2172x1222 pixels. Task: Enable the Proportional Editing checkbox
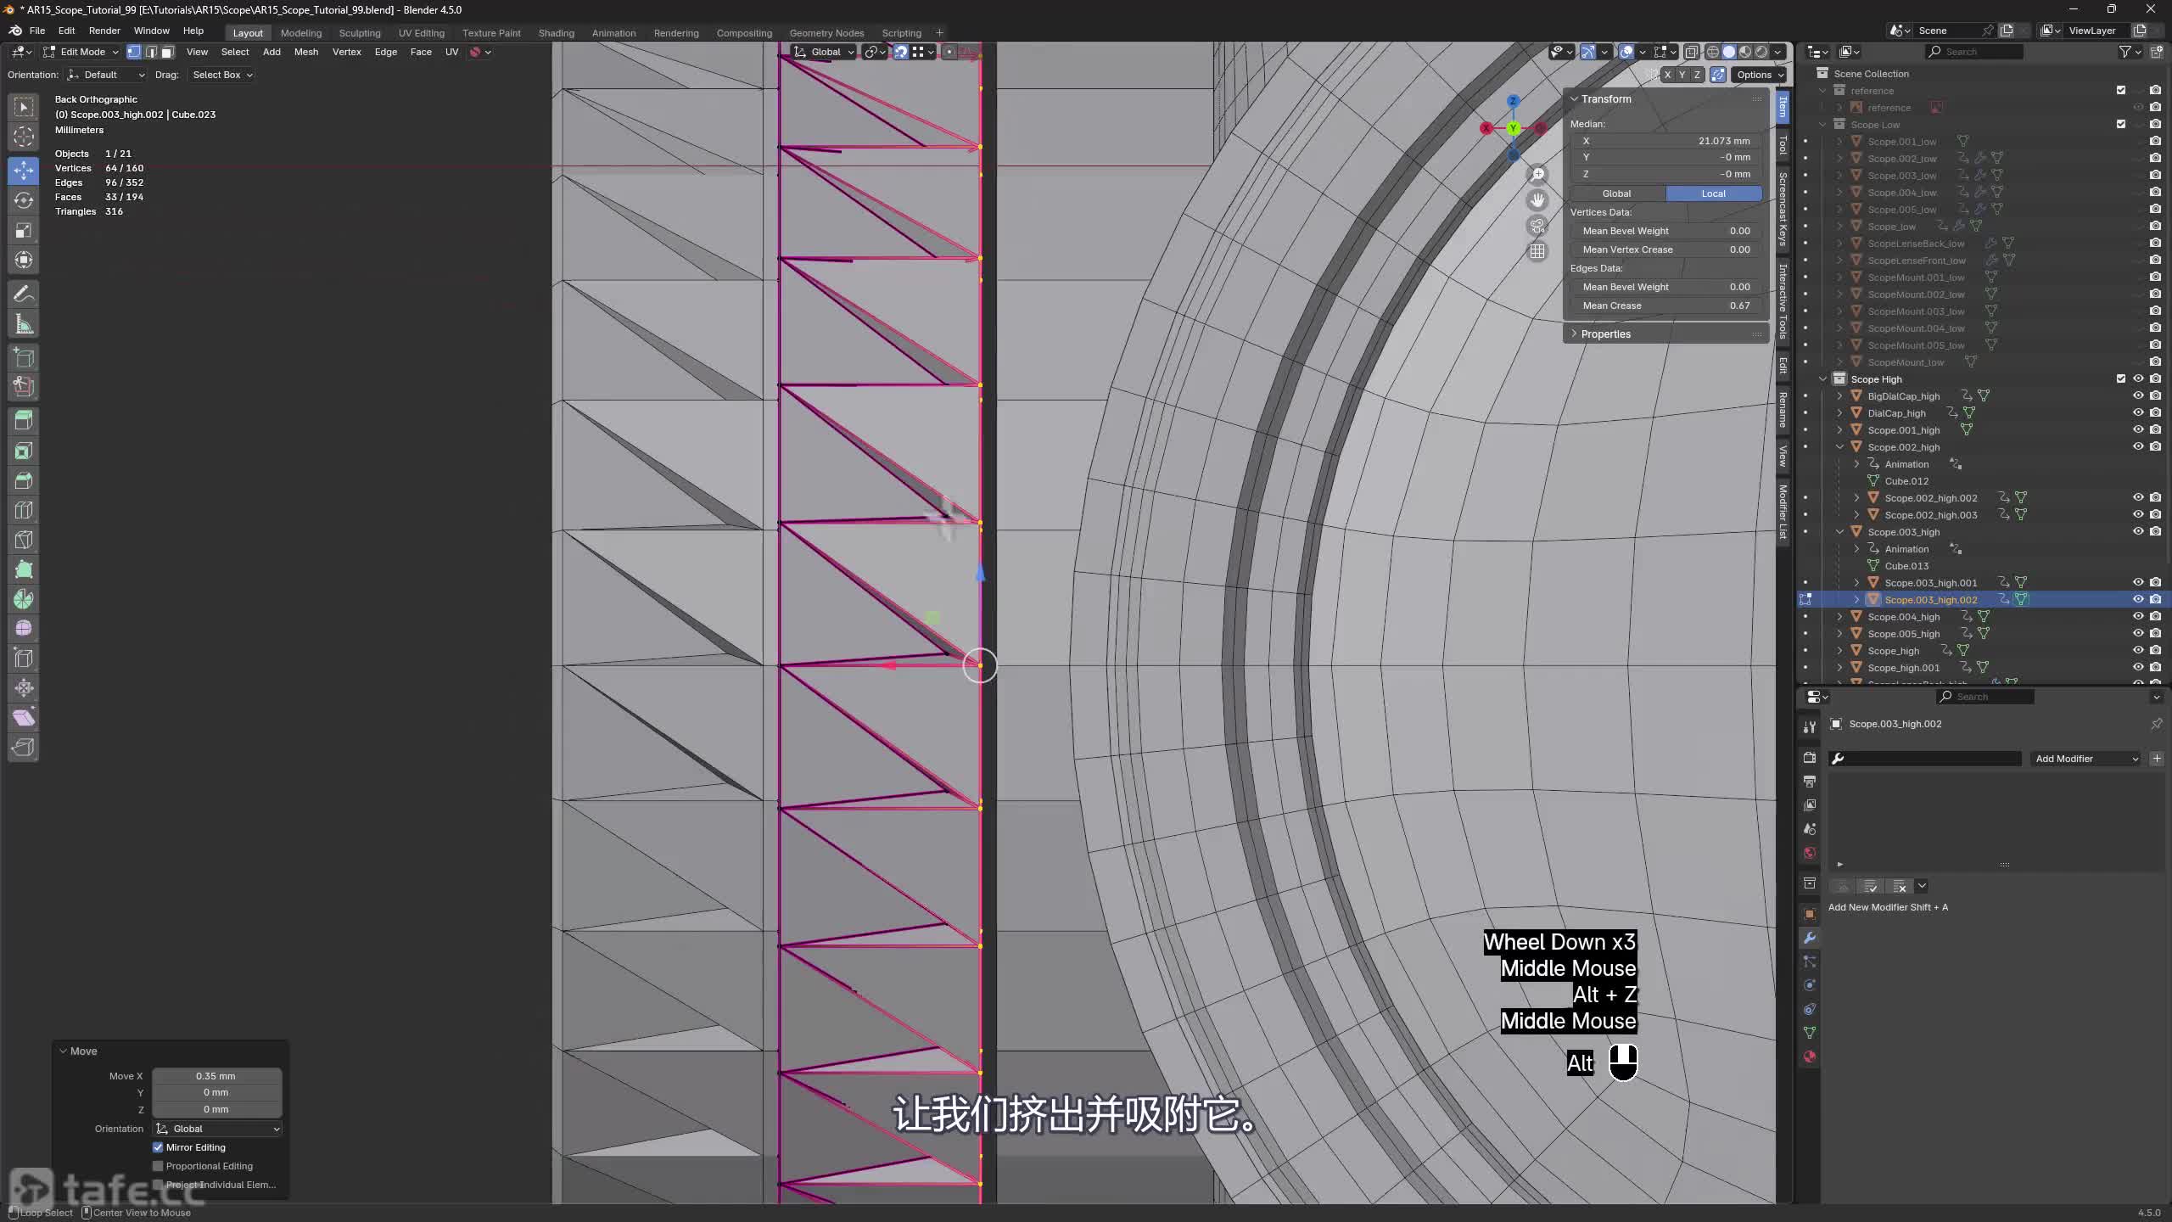point(158,1166)
